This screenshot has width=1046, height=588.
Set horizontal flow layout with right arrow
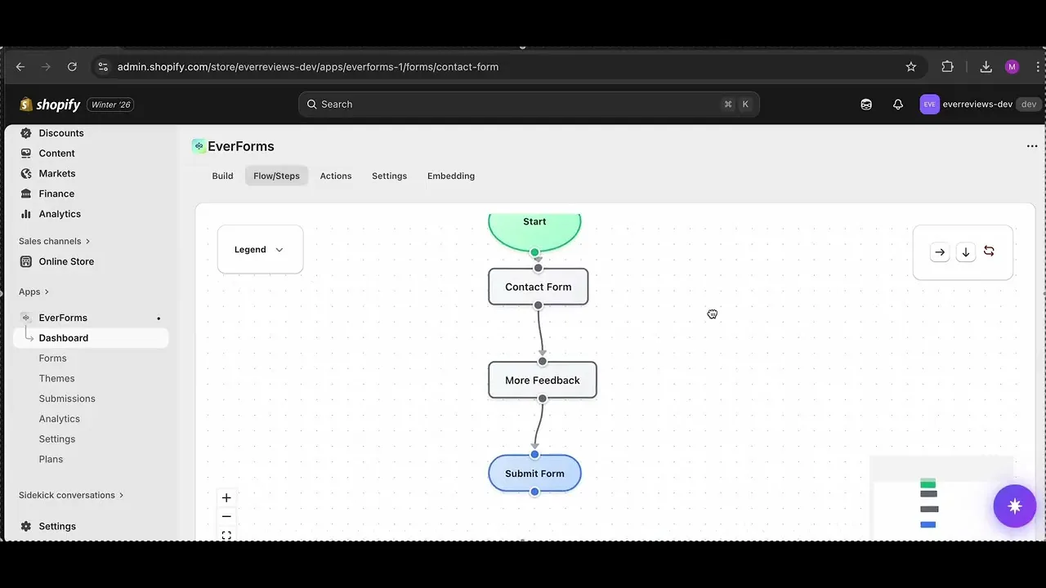[x=940, y=252]
